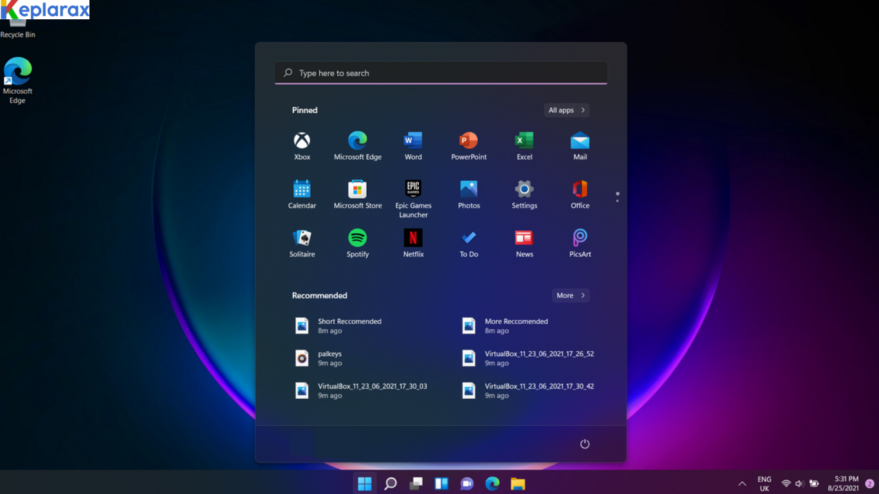879x494 pixels.
Task: Launch Spotify
Action: (x=358, y=244)
